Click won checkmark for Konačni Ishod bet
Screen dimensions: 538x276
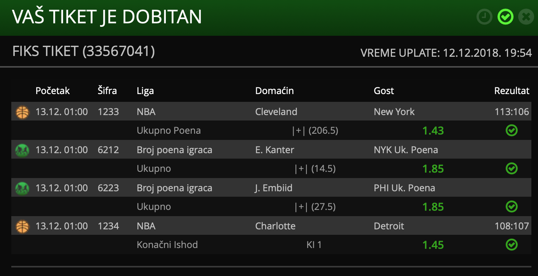coord(512,245)
